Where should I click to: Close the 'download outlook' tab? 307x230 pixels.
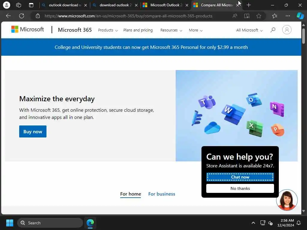136,5
